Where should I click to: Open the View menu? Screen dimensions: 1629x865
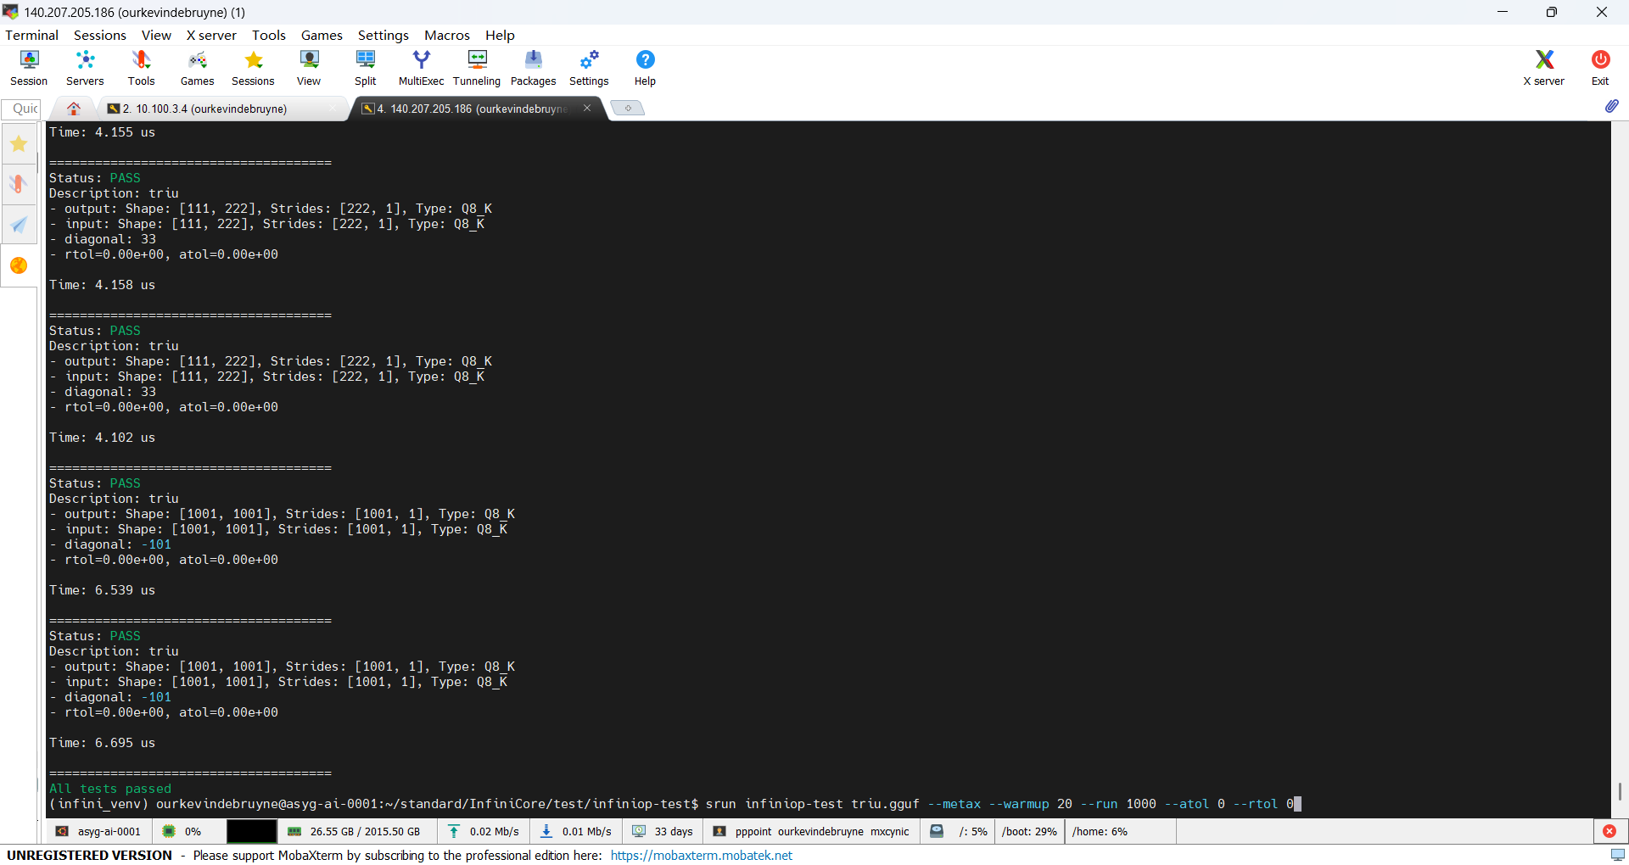coord(156,35)
